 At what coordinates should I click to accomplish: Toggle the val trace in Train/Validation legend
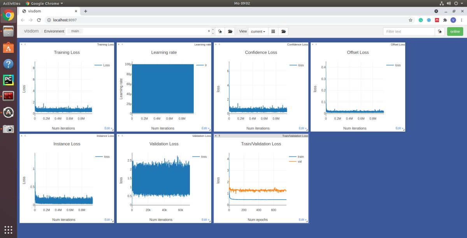296,161
